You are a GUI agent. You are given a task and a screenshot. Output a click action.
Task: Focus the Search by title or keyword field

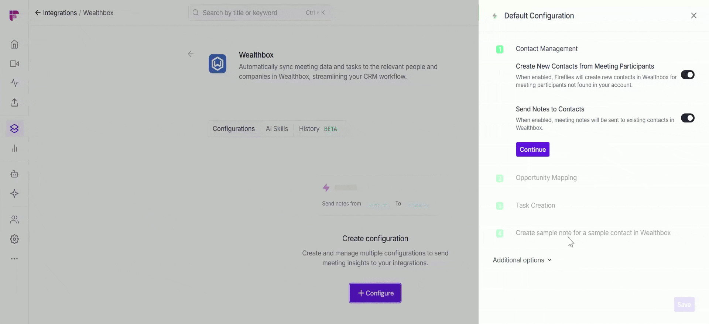[x=259, y=13]
